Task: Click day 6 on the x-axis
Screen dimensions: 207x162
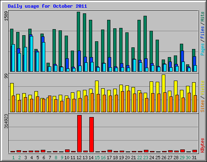Action: point(44,158)
